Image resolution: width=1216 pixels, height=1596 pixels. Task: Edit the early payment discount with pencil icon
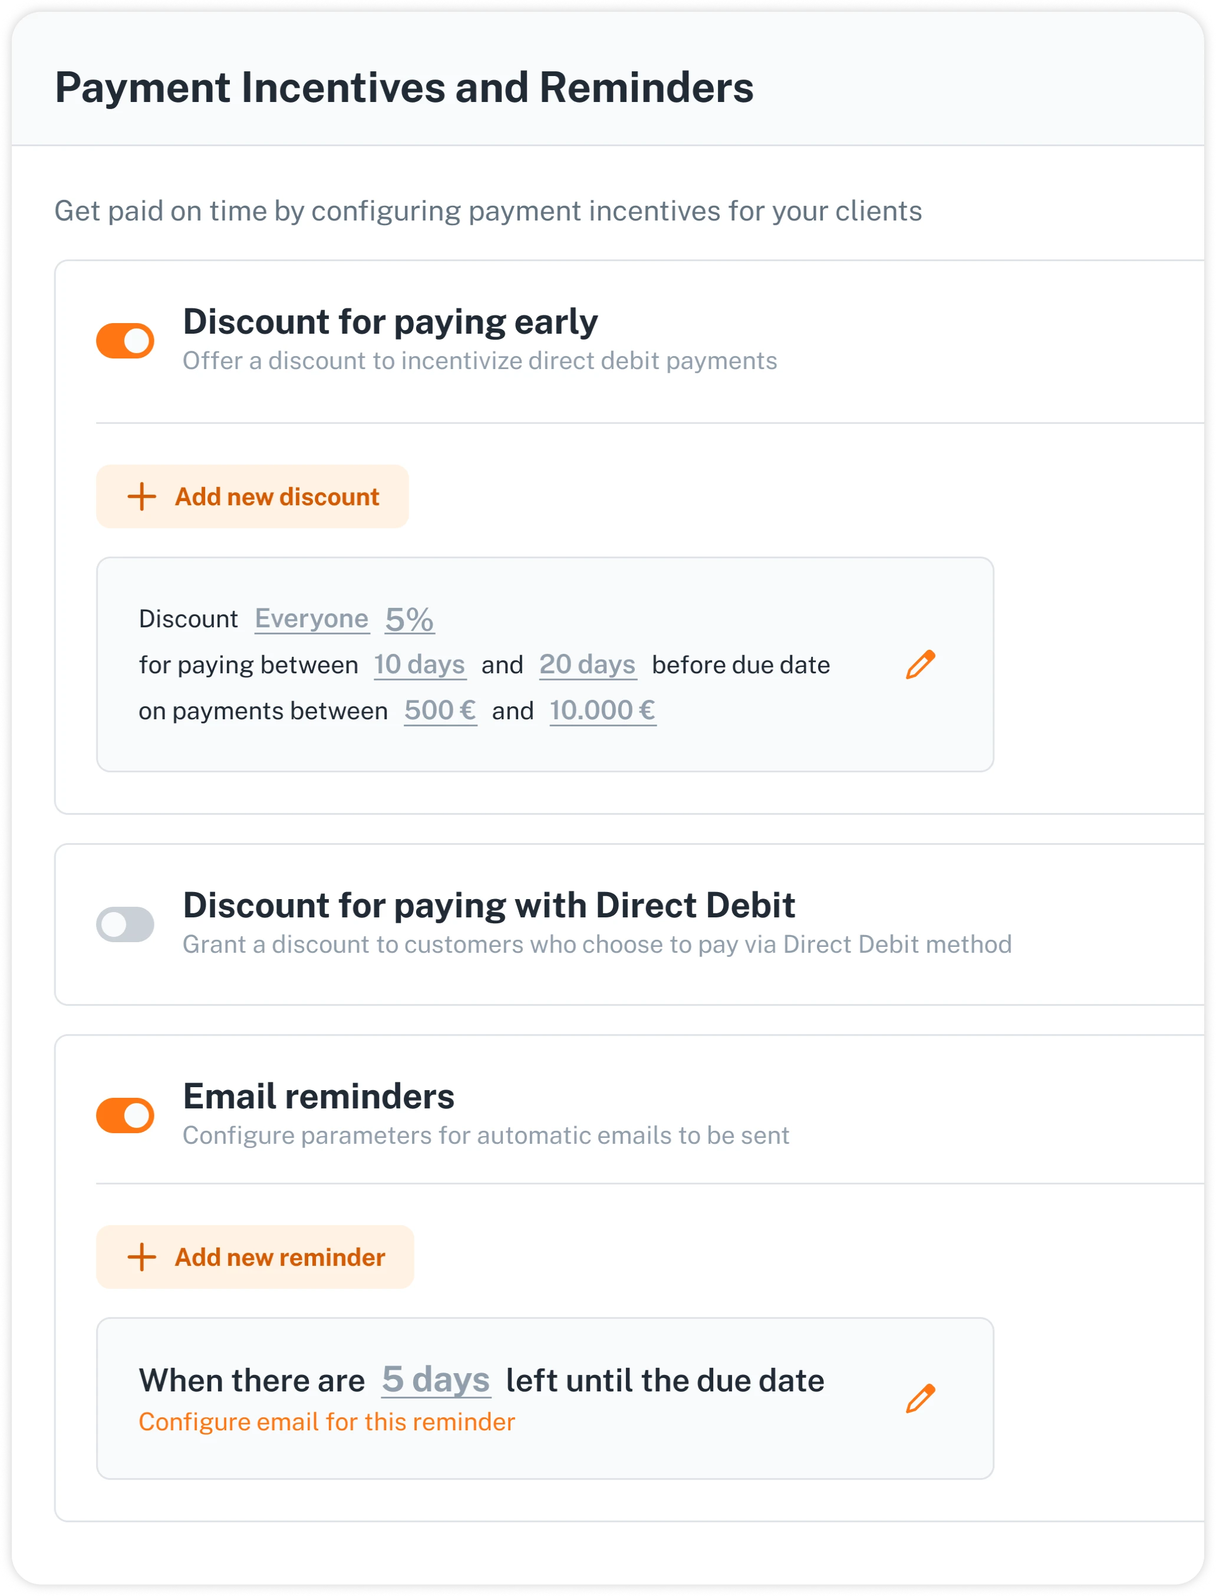pos(920,664)
